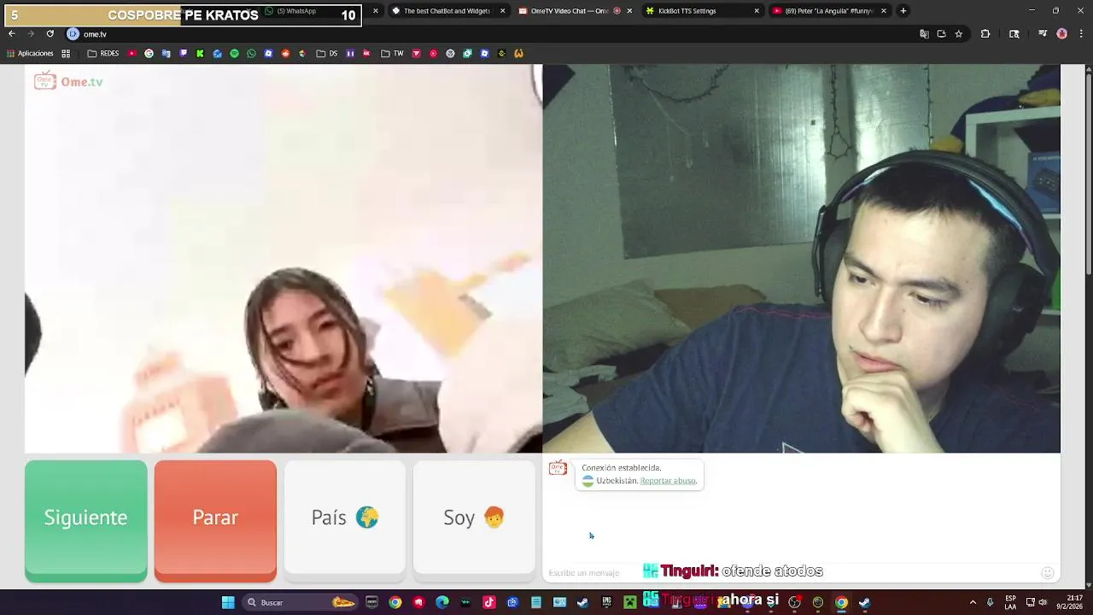Open Microsoft Edge from the taskbar
1093x615 pixels.
[442, 602]
